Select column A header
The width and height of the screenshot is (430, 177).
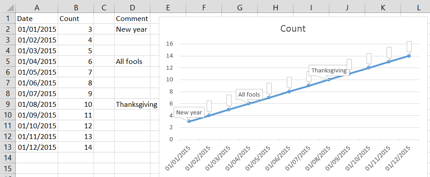pos(37,8)
